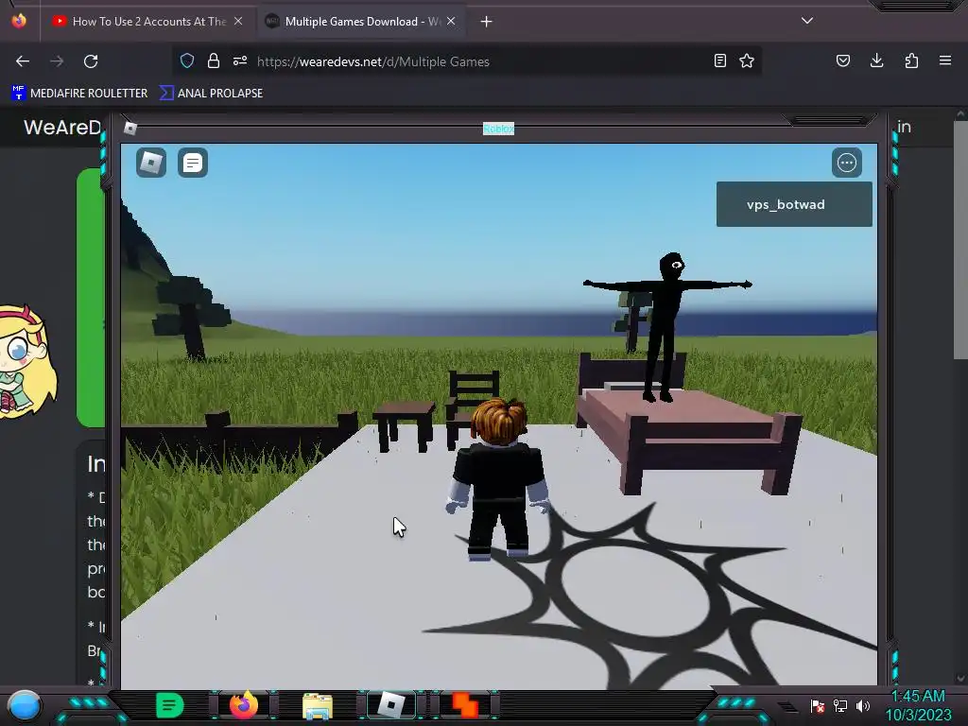Switch to Multiple Games Download tab
This screenshot has width=968, height=726.
[362, 22]
